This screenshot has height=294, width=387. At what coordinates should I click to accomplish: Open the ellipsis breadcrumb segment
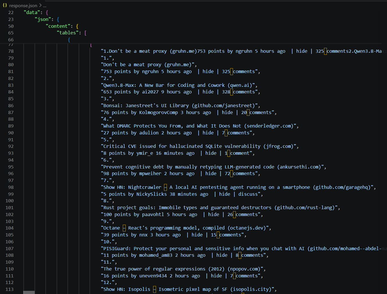pos(45,6)
